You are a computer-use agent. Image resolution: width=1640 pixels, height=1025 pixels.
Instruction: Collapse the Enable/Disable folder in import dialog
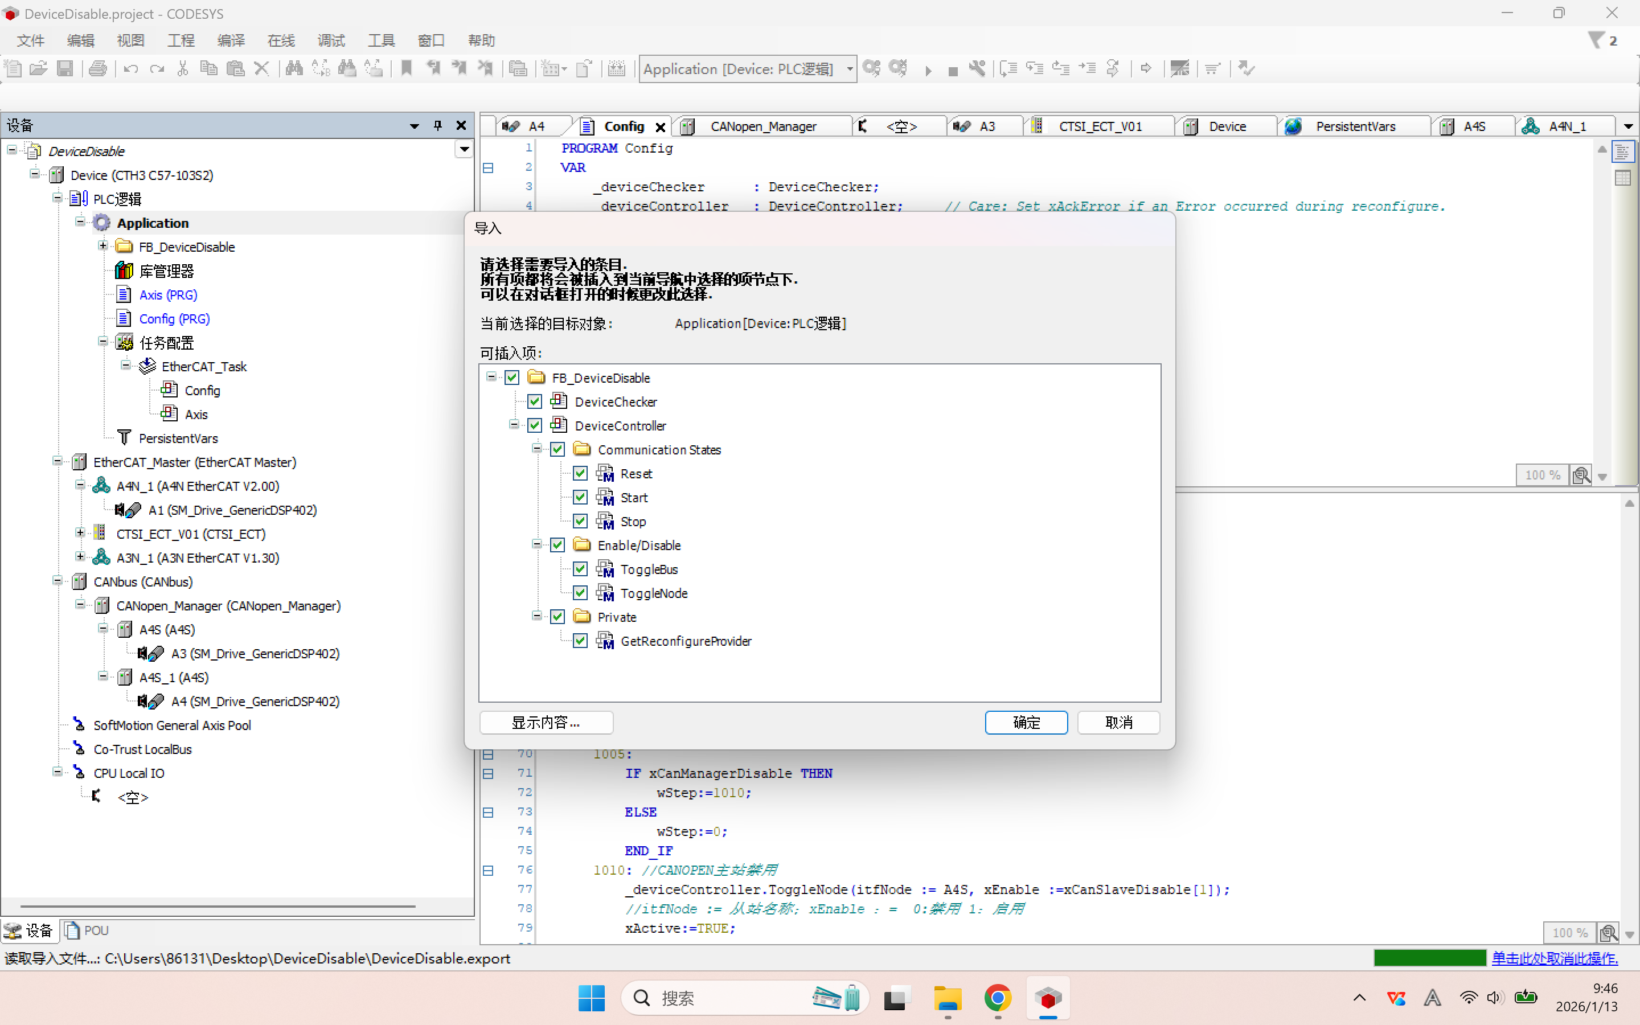coord(537,544)
